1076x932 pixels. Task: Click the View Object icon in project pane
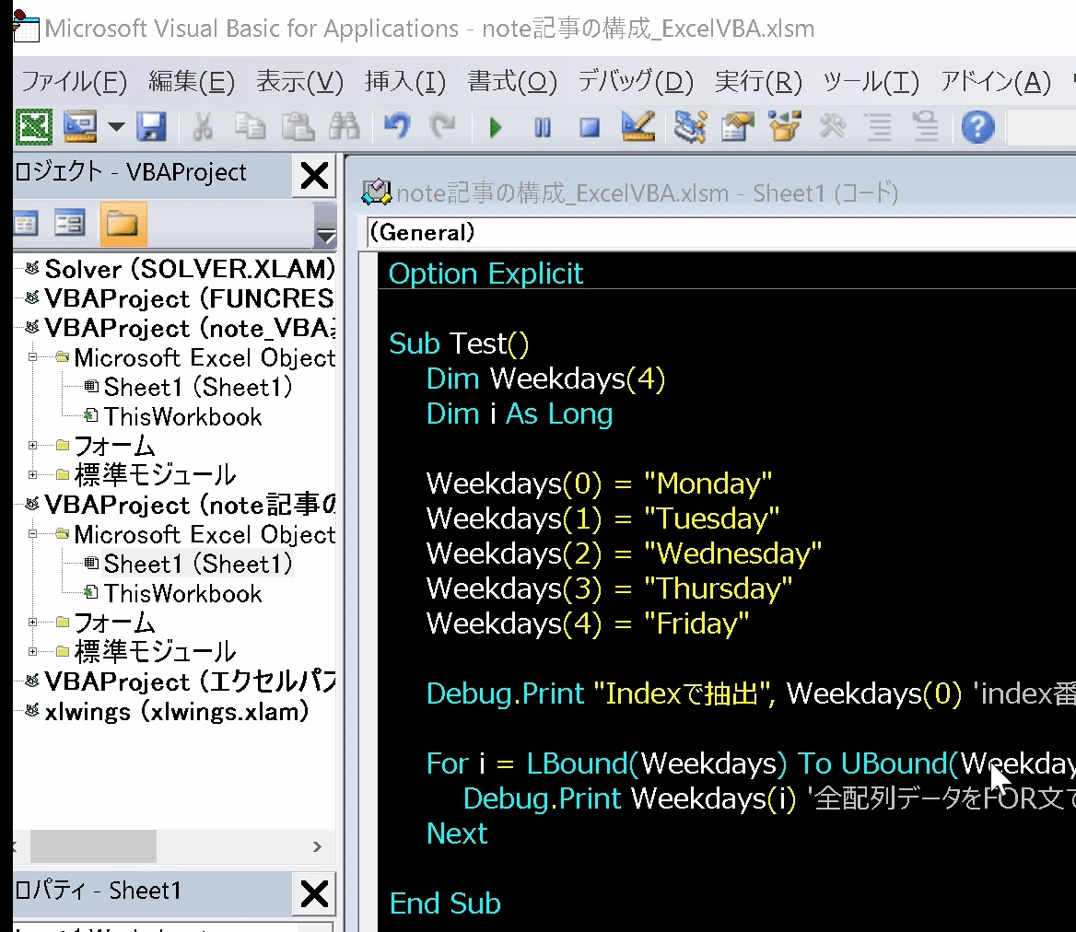(69, 225)
